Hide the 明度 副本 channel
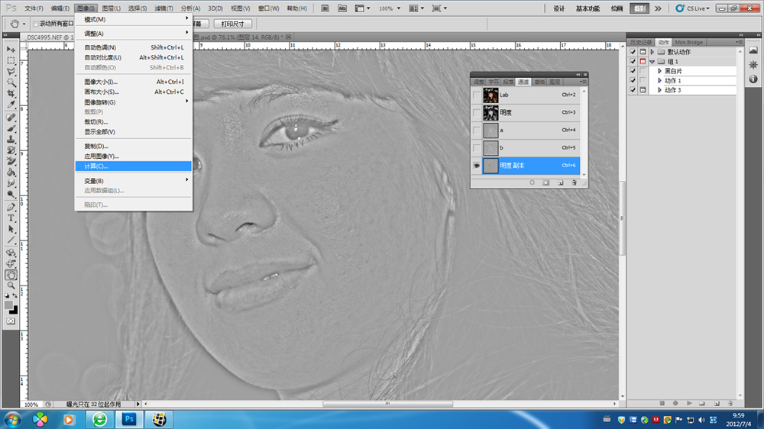 click(x=477, y=165)
